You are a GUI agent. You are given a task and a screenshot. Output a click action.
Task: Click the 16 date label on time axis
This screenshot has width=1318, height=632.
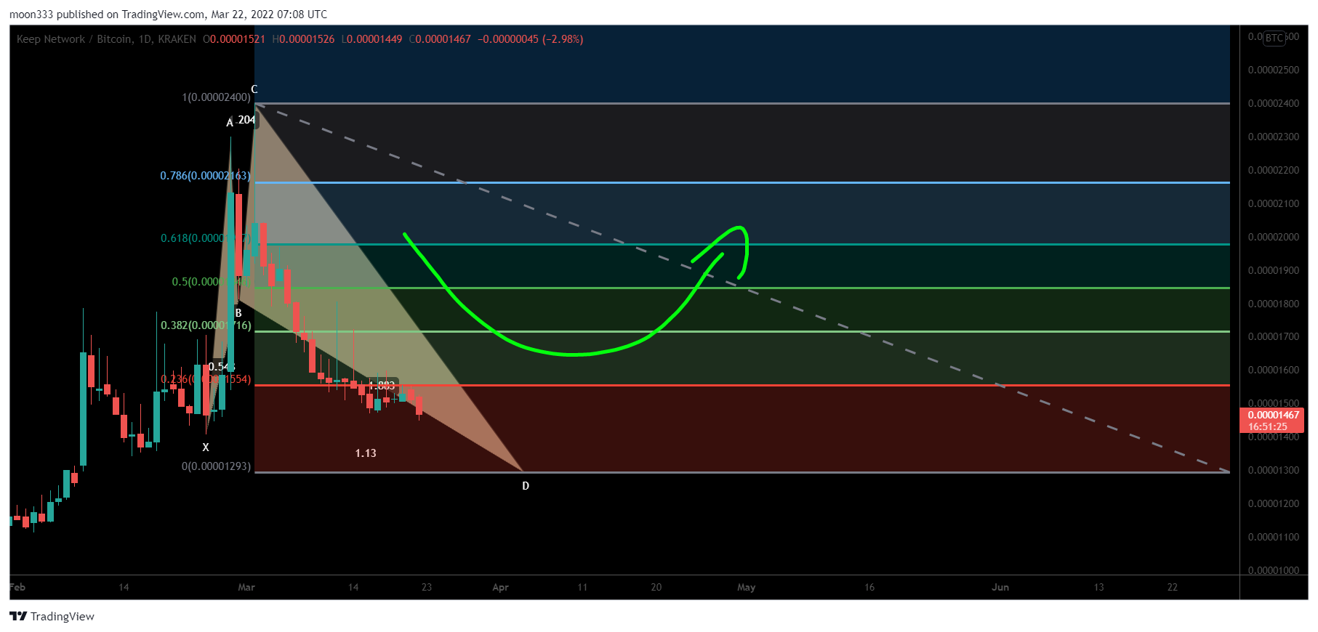869,587
